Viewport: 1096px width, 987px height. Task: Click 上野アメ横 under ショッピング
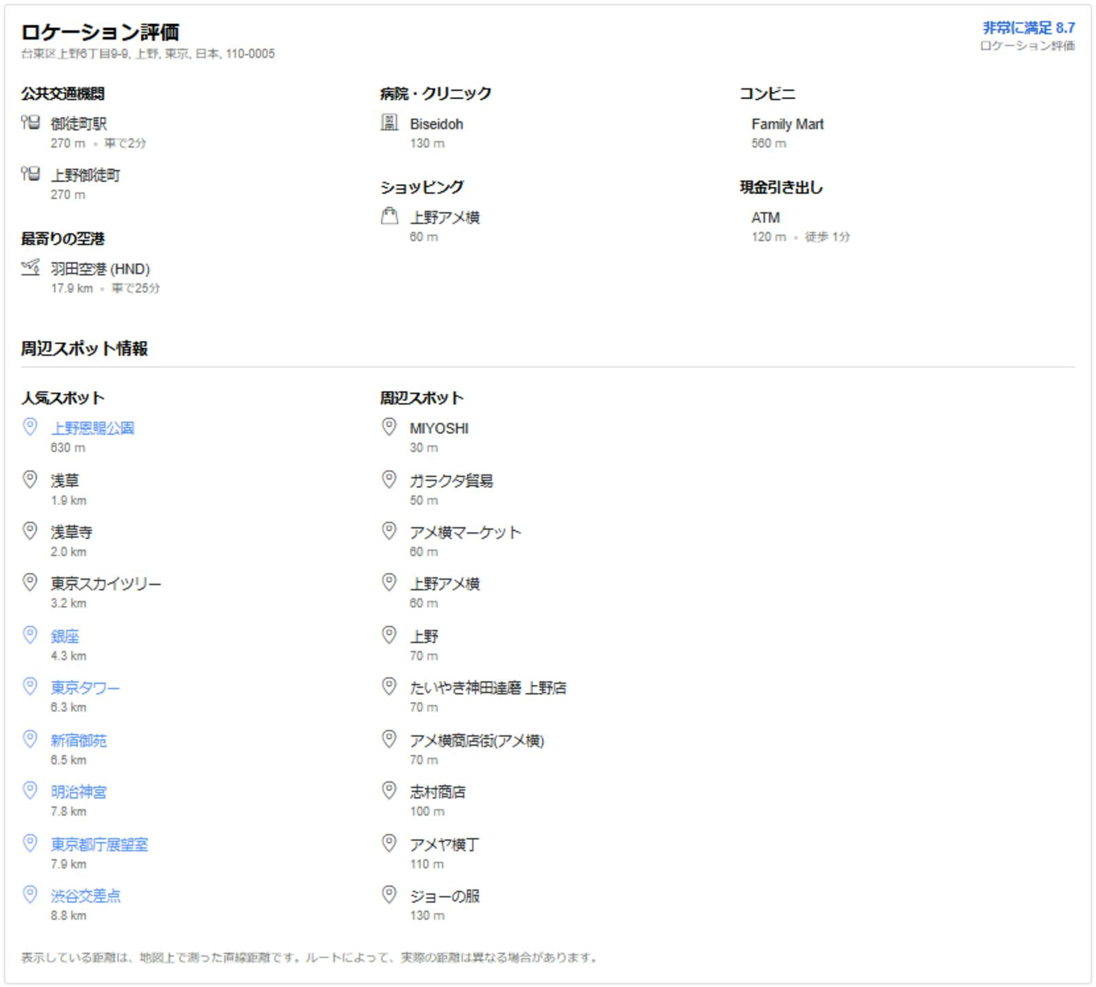pyautogui.click(x=445, y=218)
